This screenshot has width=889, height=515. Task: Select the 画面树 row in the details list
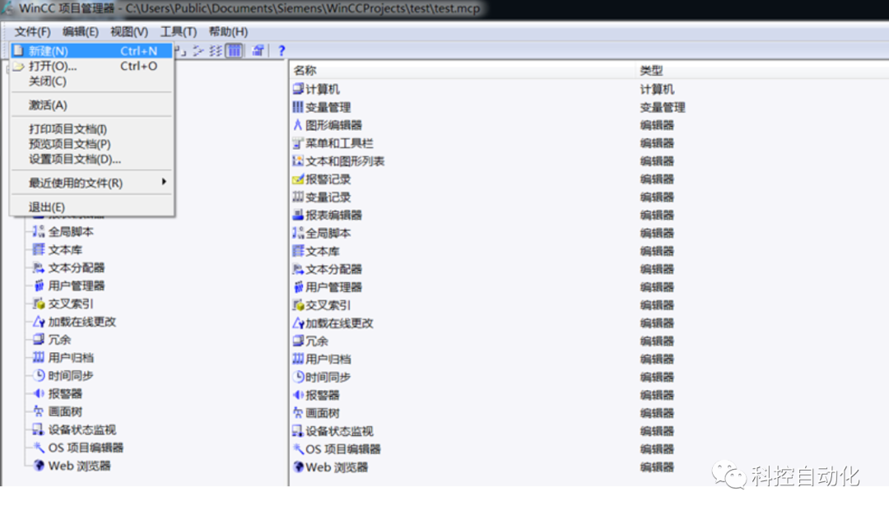click(589, 413)
